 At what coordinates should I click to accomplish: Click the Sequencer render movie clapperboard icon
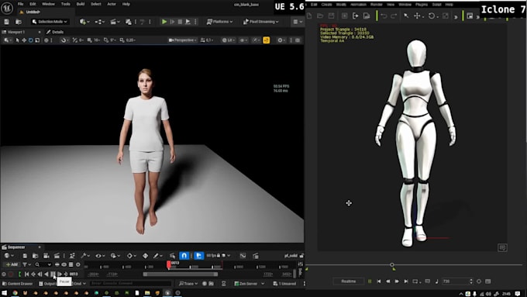57,256
